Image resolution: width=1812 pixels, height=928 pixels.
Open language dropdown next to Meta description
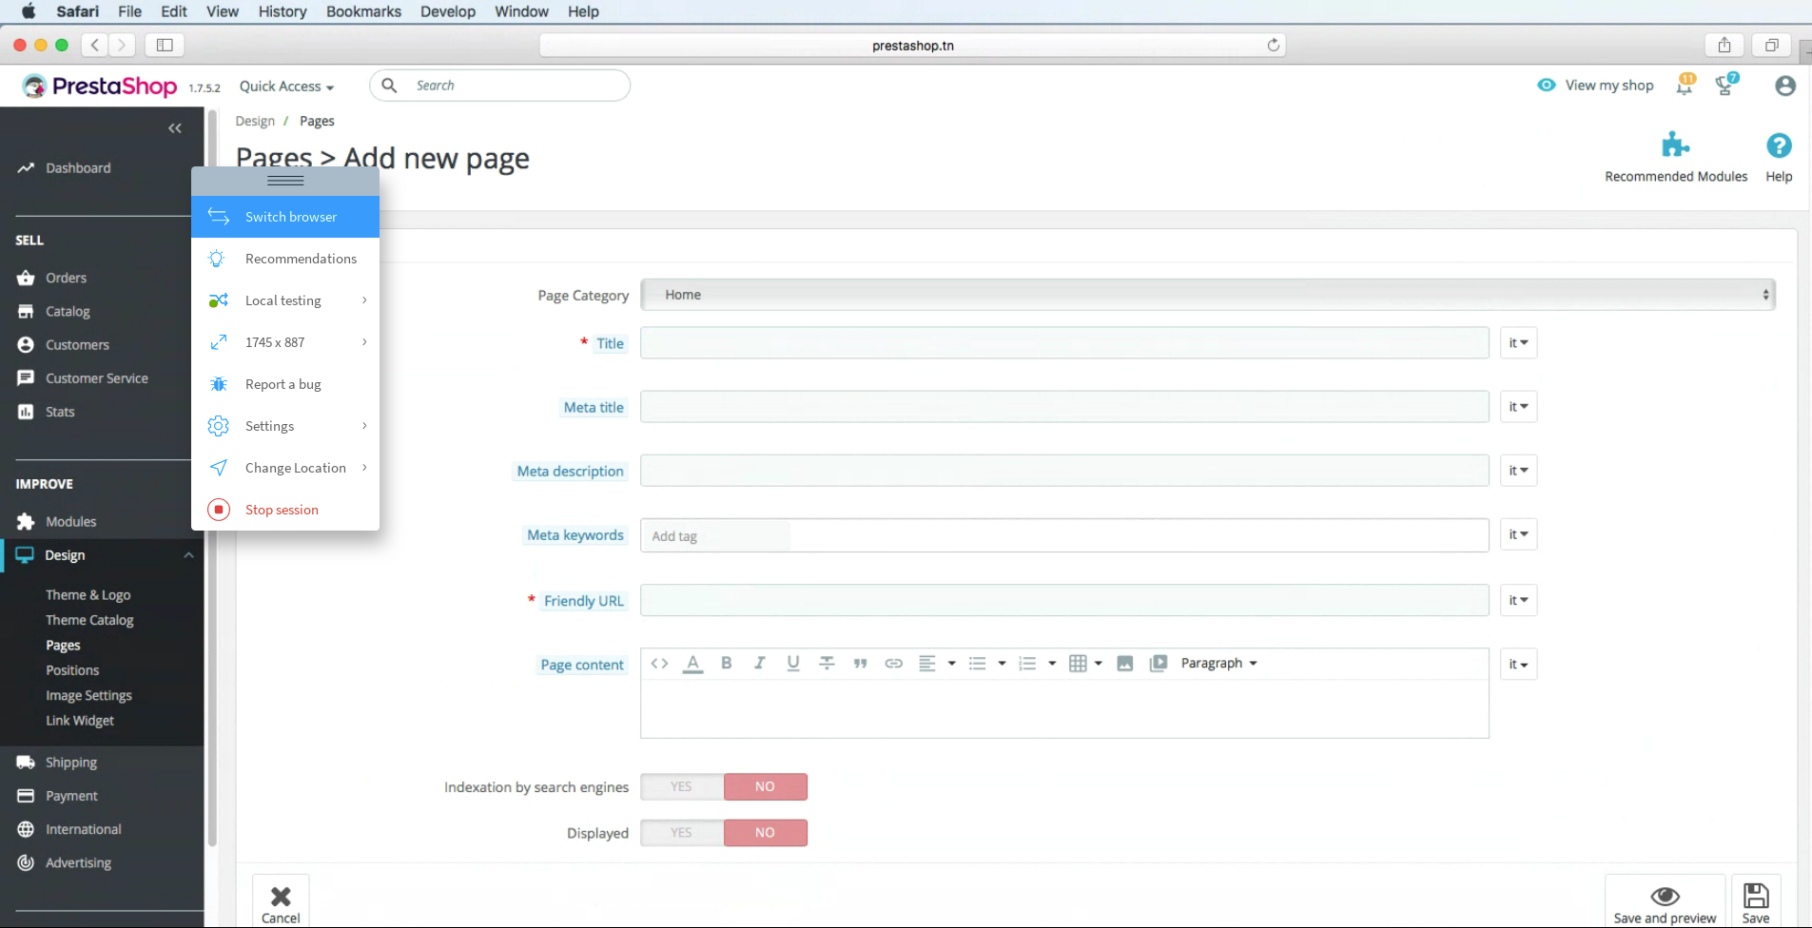point(1518,471)
